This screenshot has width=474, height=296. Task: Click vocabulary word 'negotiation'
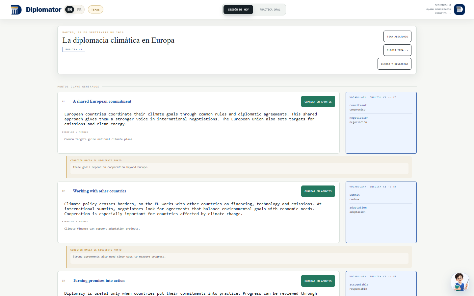(x=359, y=118)
